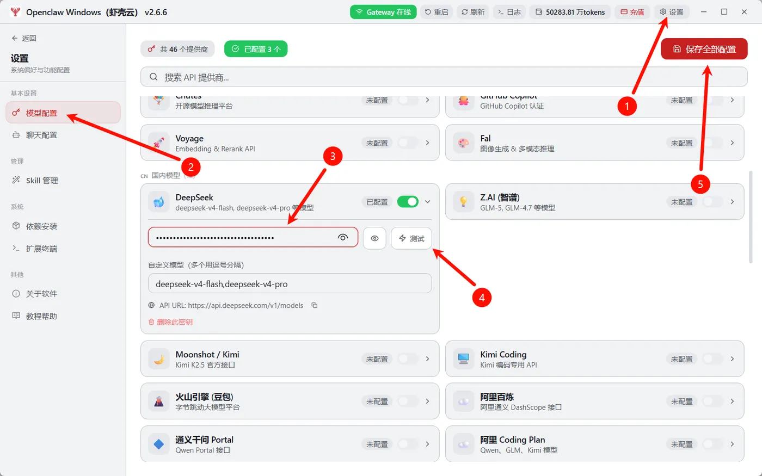Expand the Z.AI (智谱) card chevron
Image resolution: width=762 pixels, height=476 pixels.
pyautogui.click(x=733, y=202)
